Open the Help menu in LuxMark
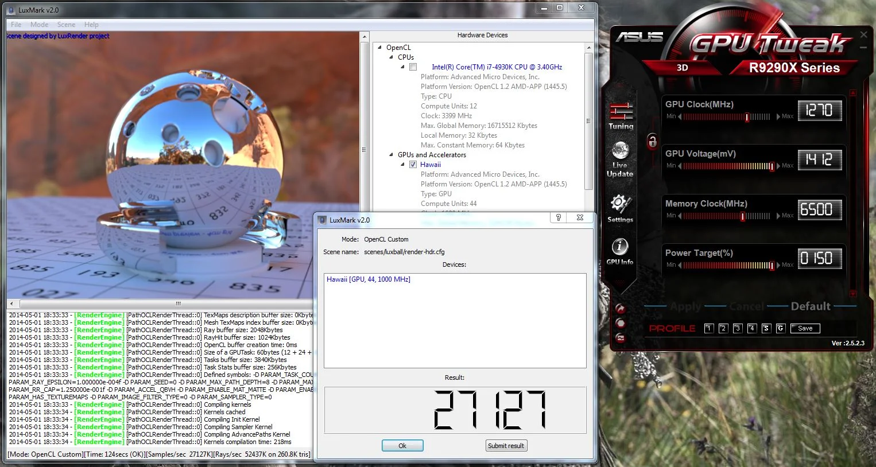The width and height of the screenshot is (876, 467). pos(91,25)
